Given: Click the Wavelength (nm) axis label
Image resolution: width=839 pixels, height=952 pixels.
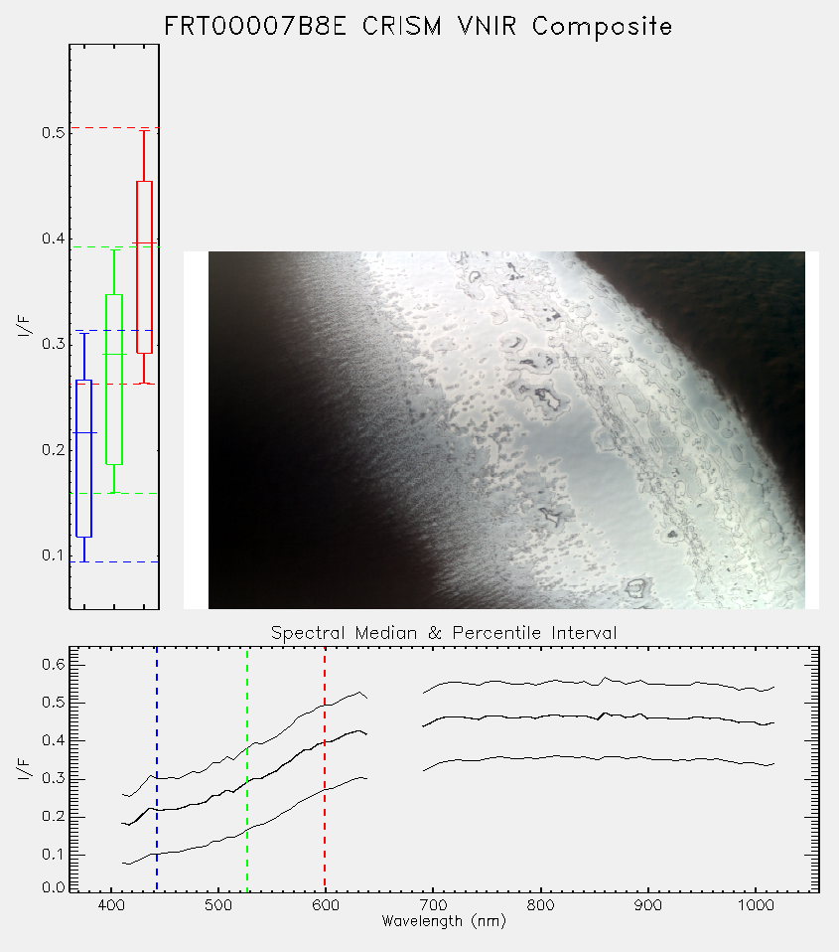Looking at the screenshot, I should coord(444,921).
